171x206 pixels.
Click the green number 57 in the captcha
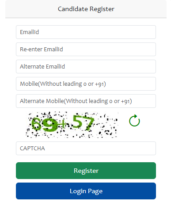click(x=84, y=122)
